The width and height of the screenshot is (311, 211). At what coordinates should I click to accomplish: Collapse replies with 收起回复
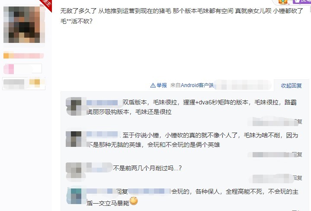(291, 86)
